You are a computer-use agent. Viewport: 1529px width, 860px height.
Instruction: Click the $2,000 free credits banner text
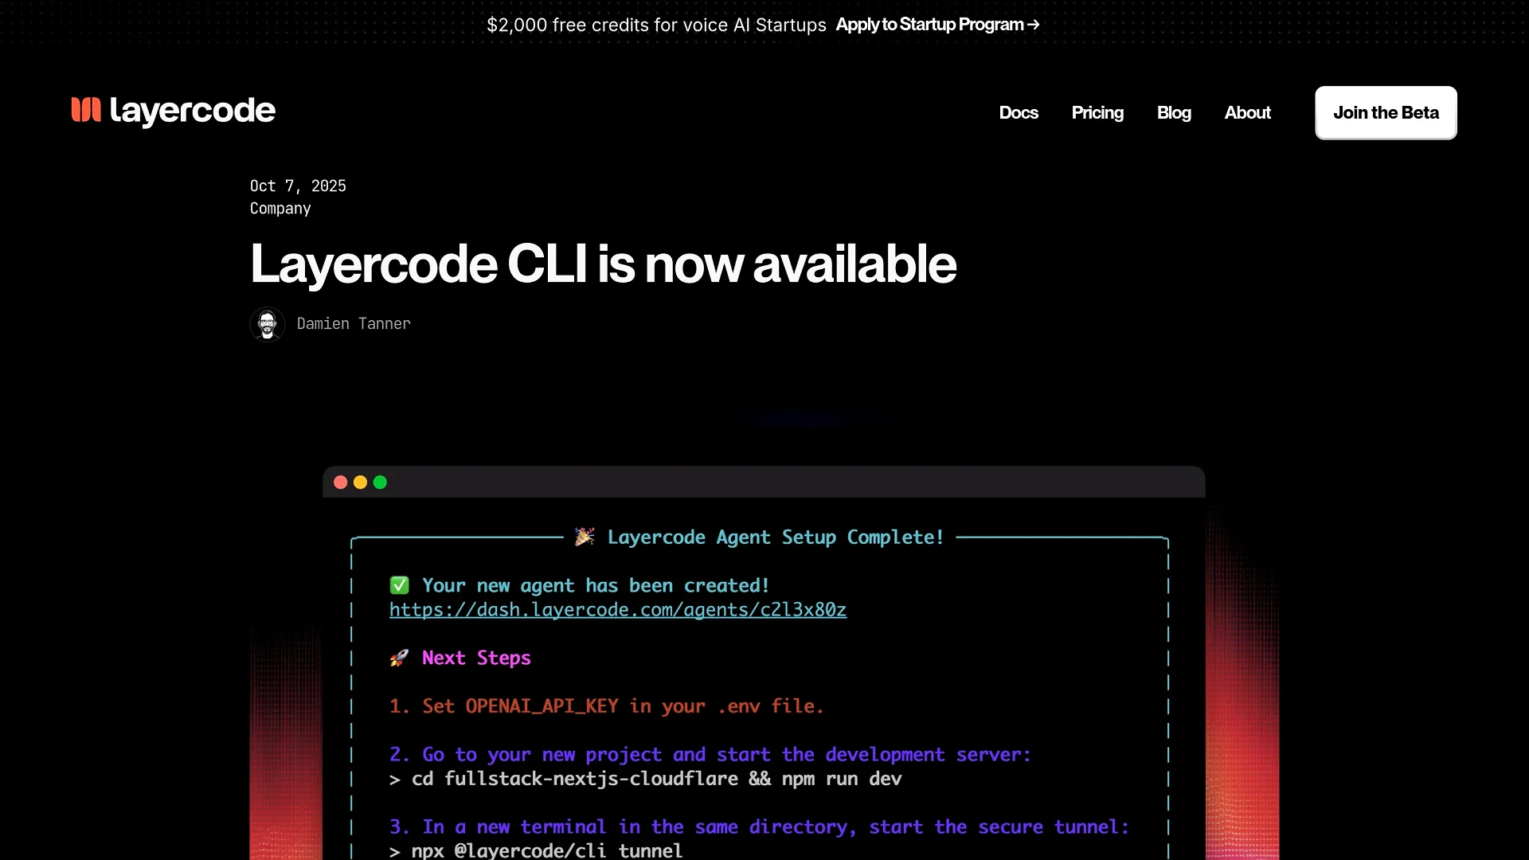point(655,25)
